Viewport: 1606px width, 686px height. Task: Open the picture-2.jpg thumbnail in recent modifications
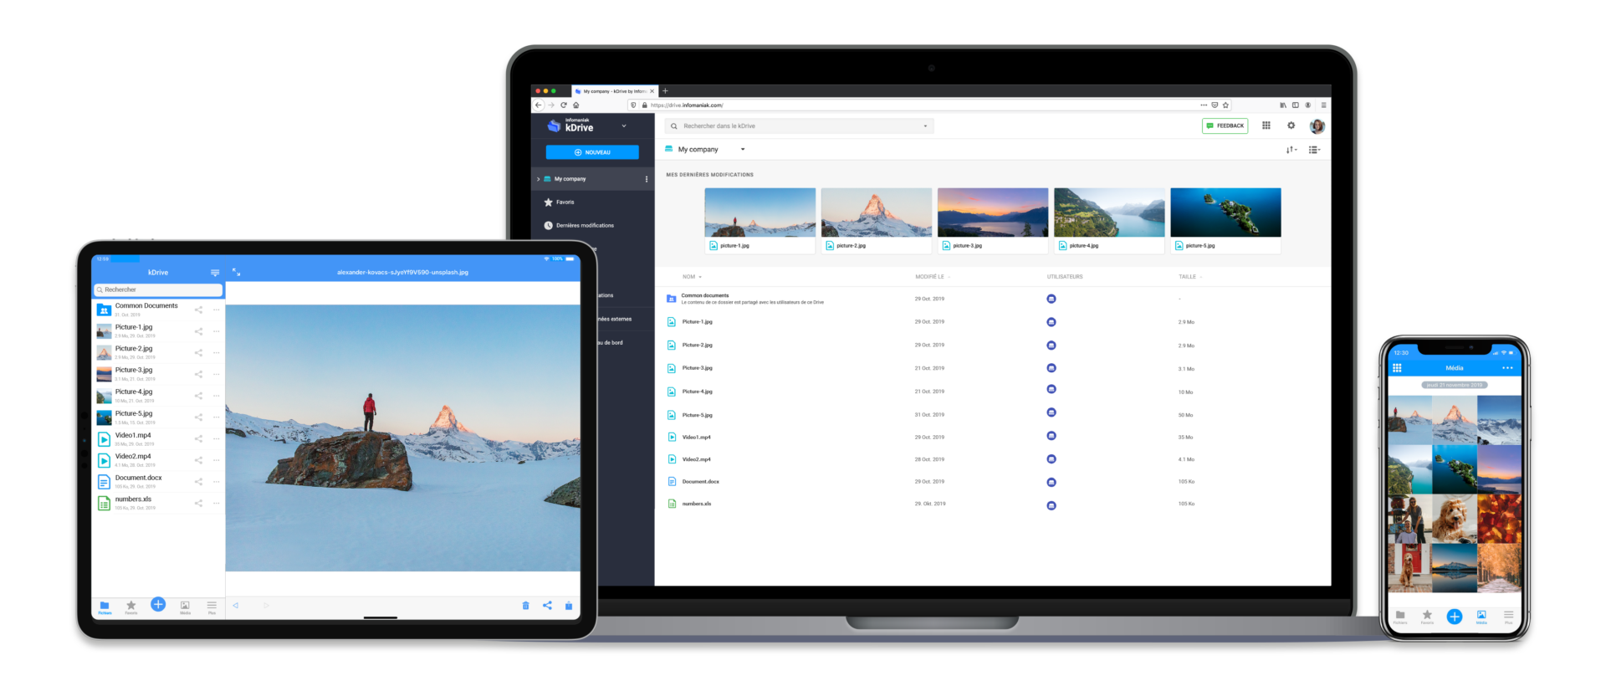[876, 212]
